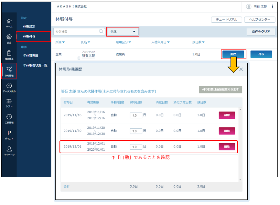Click the 消化予定日数 column header

182,102
